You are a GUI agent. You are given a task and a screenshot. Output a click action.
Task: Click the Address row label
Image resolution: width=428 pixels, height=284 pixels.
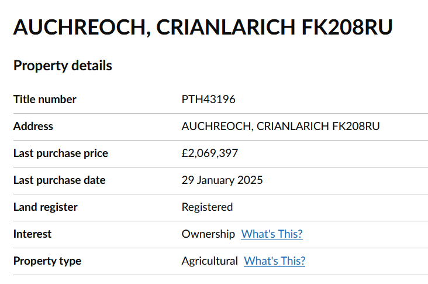click(x=33, y=126)
